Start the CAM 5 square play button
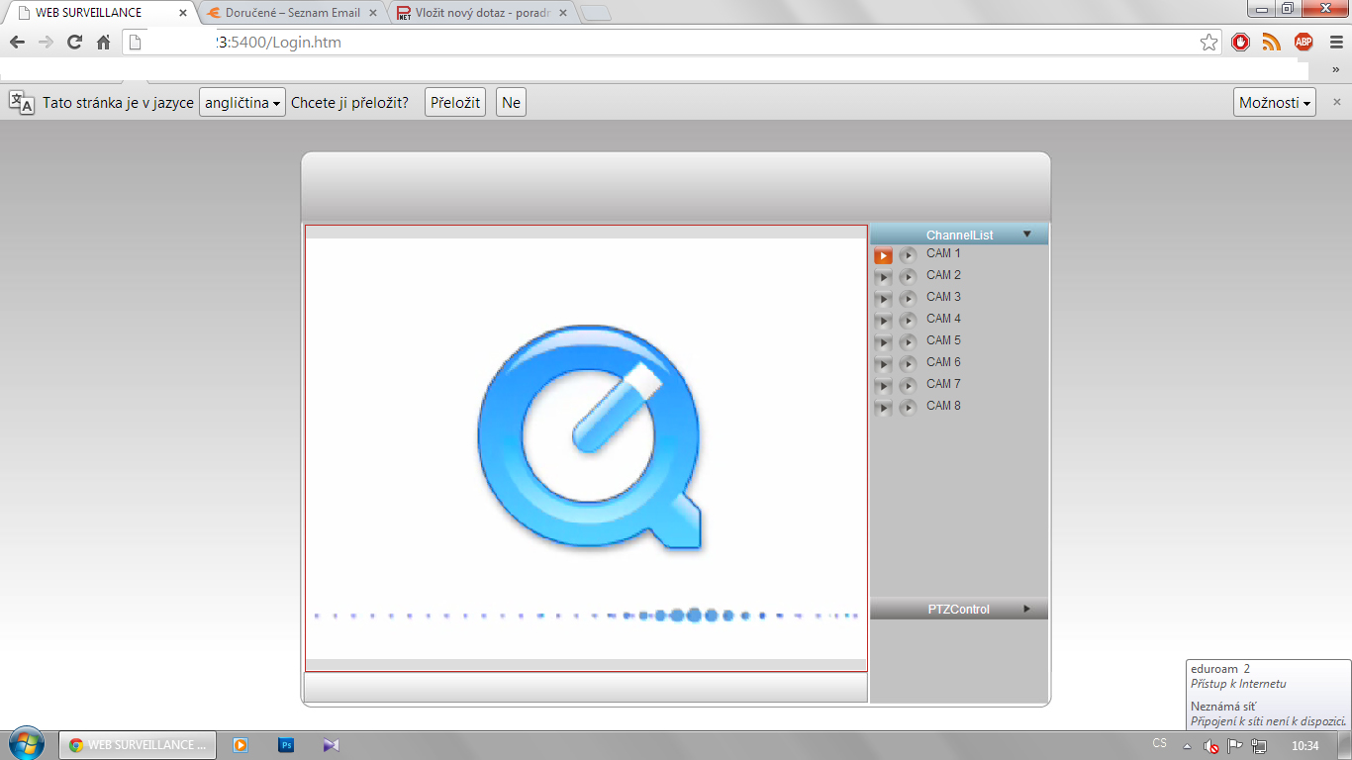 [x=883, y=342]
